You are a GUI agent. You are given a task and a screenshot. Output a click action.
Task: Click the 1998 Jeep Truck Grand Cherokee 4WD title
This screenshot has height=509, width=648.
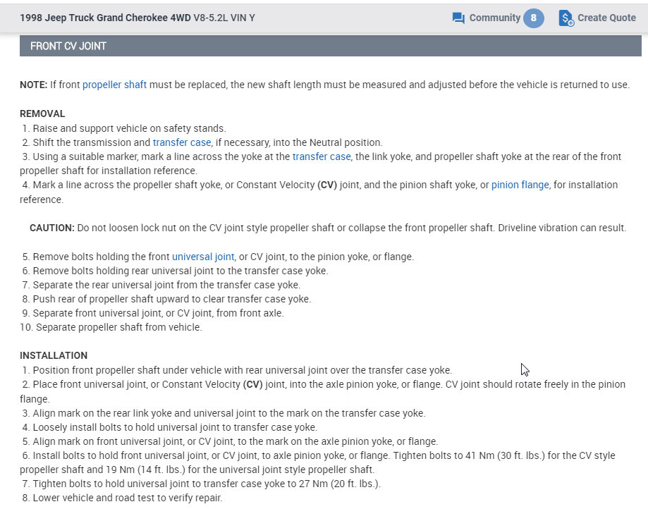tap(105, 18)
